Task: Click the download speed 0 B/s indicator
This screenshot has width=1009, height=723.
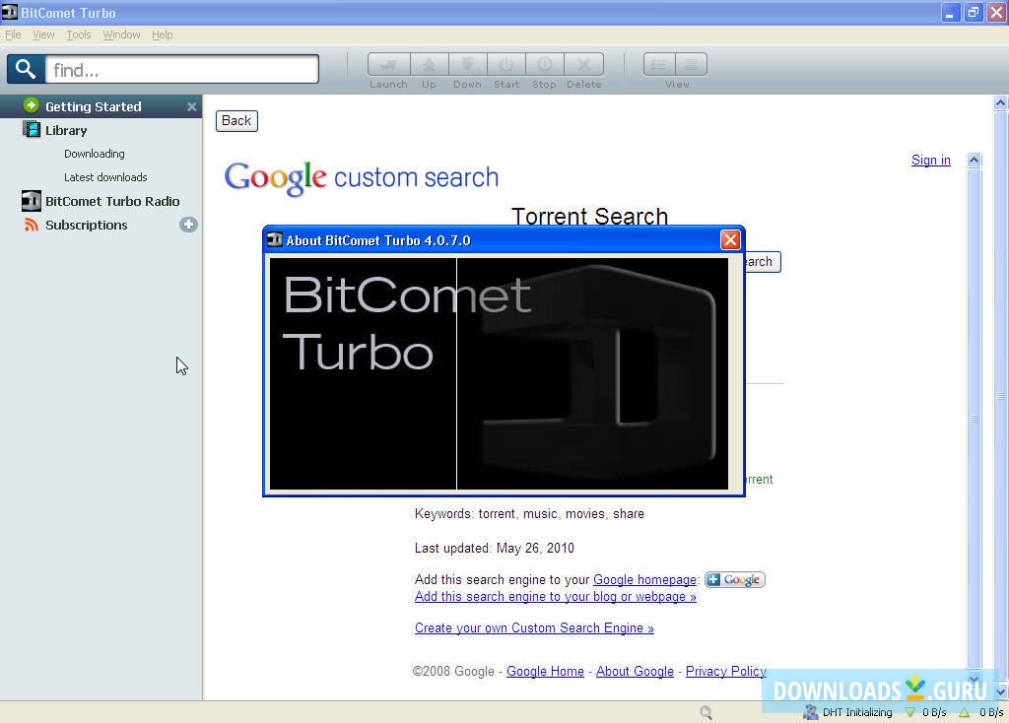Action: [x=925, y=712]
